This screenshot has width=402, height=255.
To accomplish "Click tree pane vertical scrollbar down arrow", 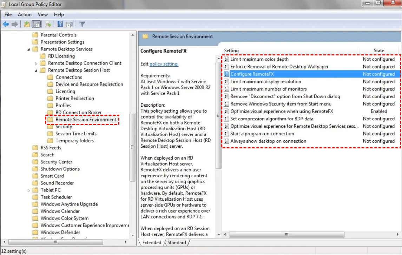I will [133, 235].
